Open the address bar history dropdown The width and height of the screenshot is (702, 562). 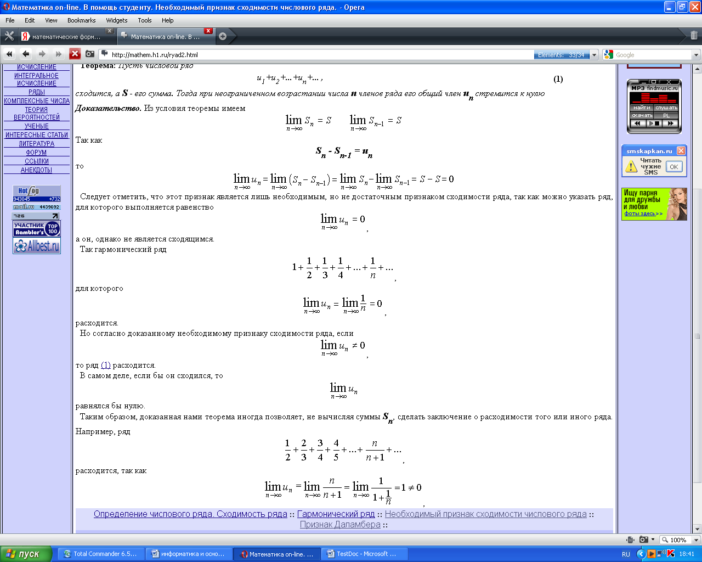coord(594,55)
